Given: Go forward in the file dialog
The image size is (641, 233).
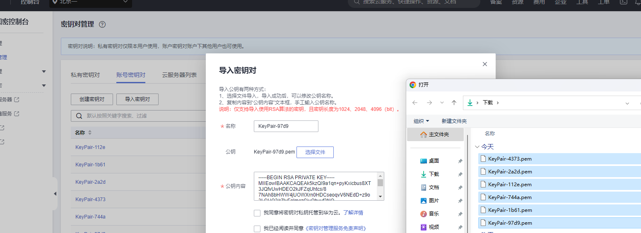Looking at the screenshot, I should (429, 103).
